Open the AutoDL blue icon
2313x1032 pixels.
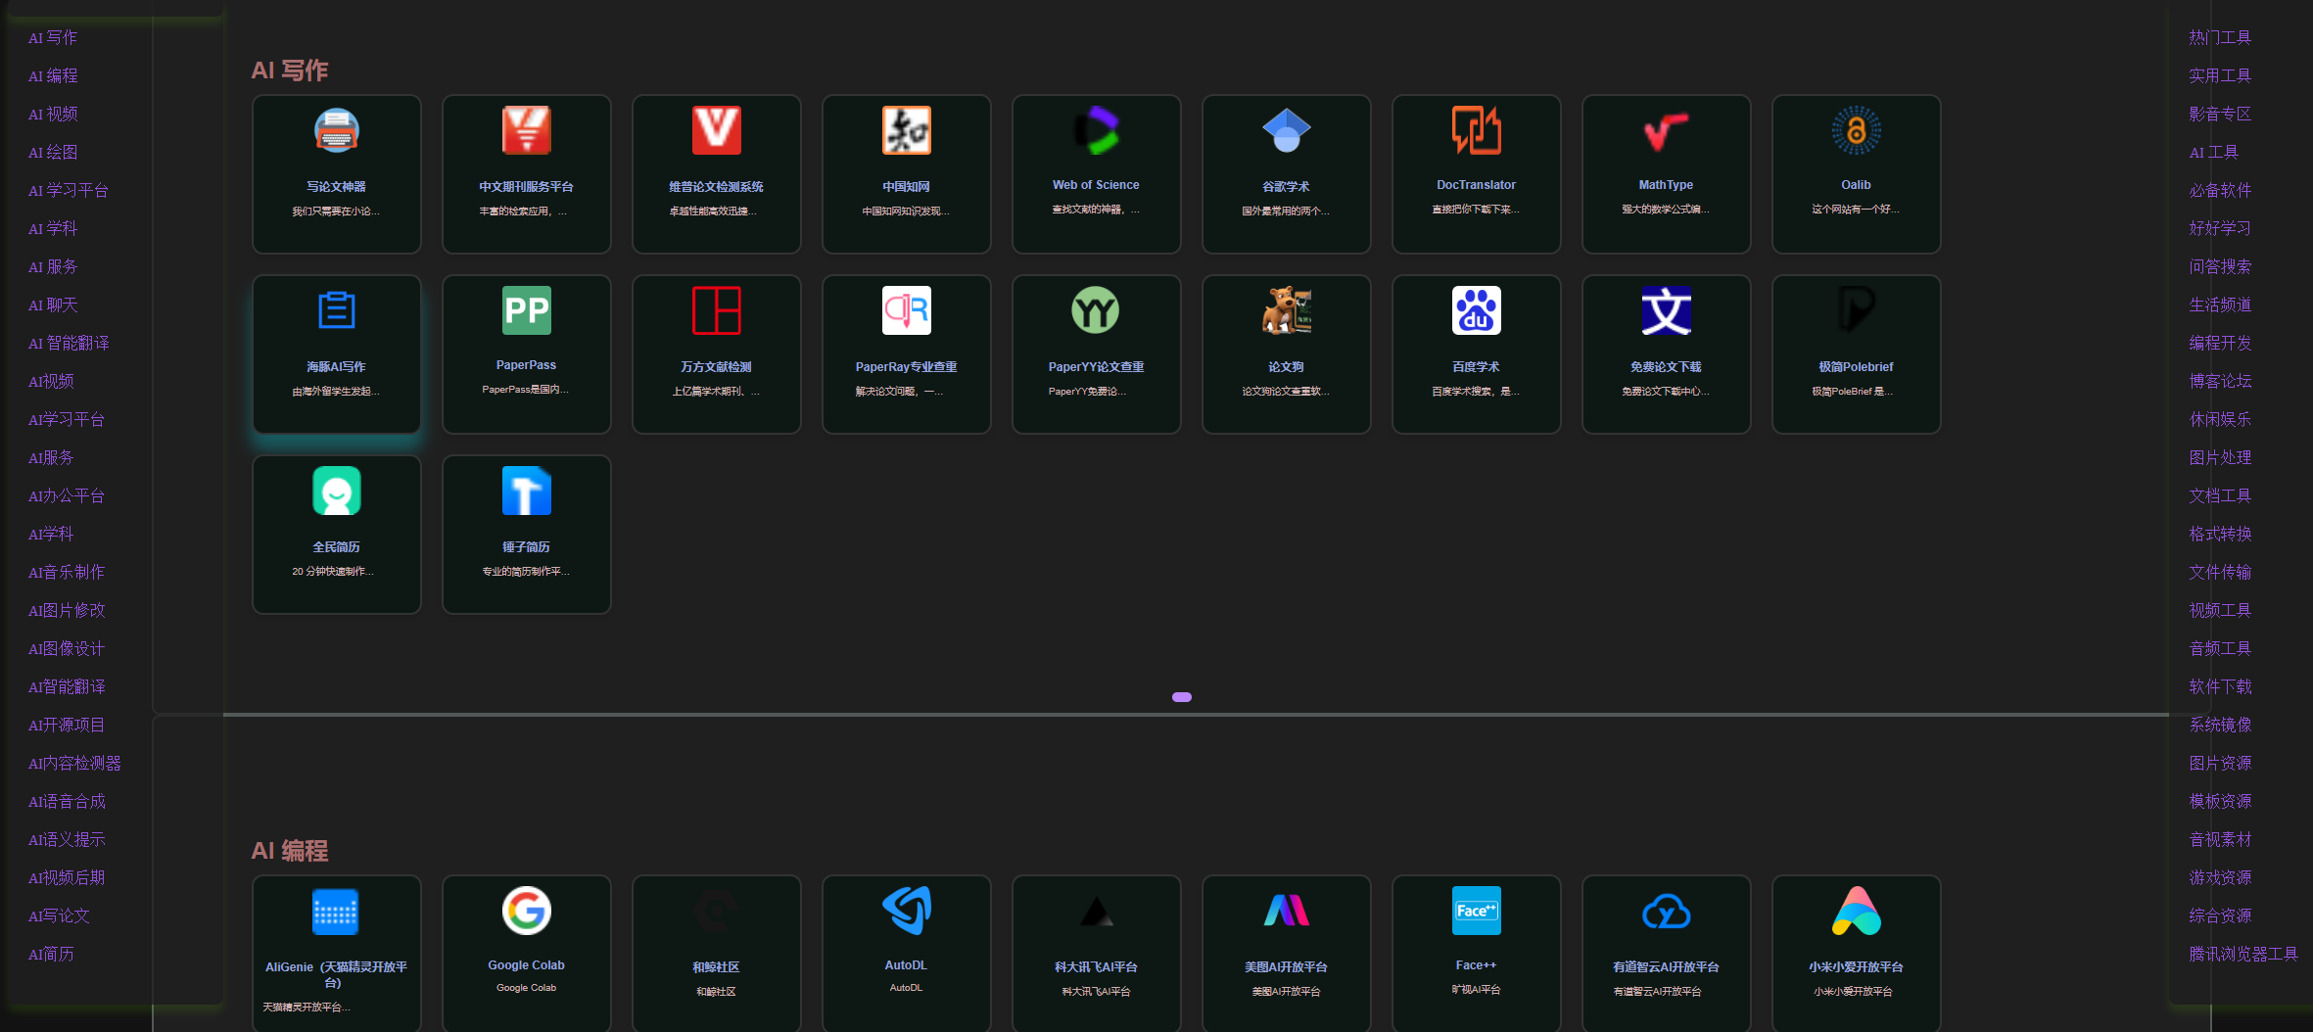click(x=906, y=911)
